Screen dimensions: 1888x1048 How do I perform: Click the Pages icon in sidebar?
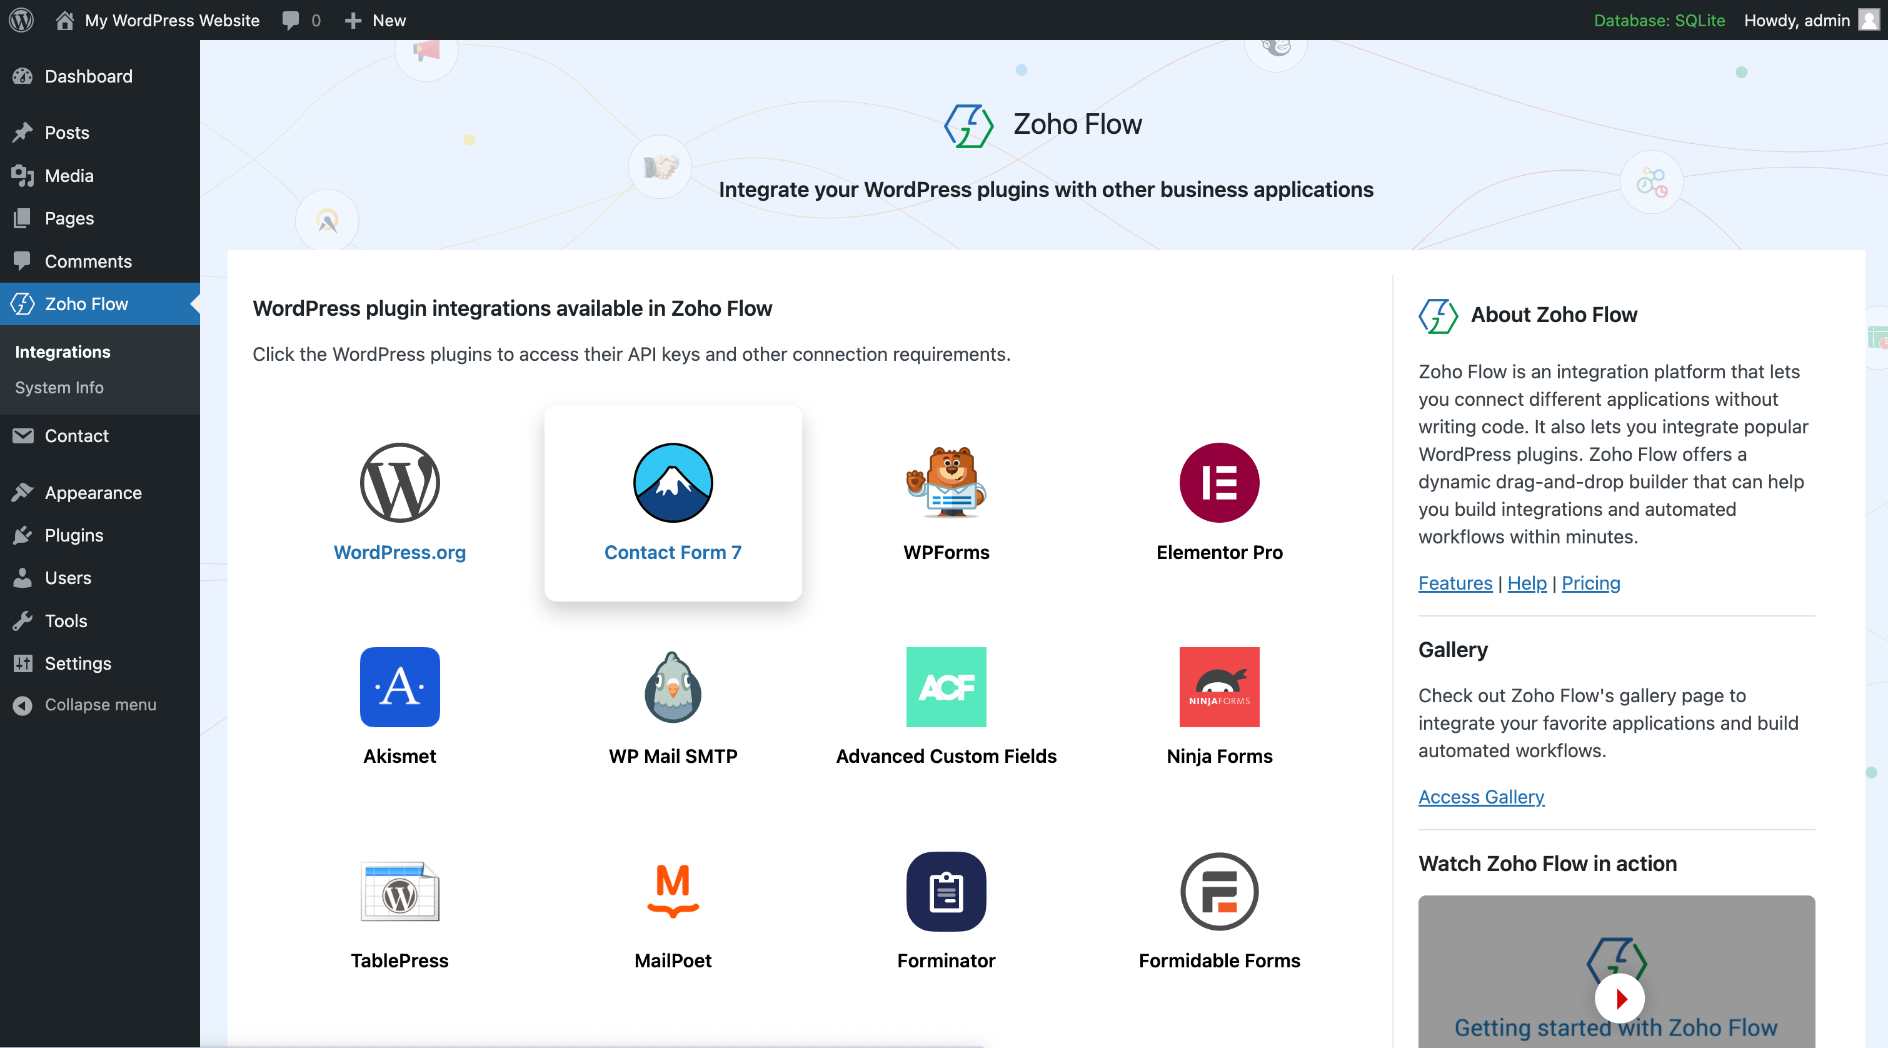23,218
